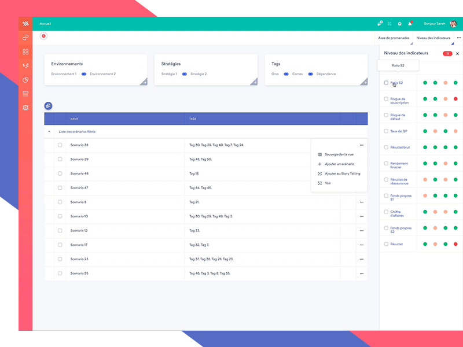Switch to the Axes de promenades tab

[x=395, y=37]
